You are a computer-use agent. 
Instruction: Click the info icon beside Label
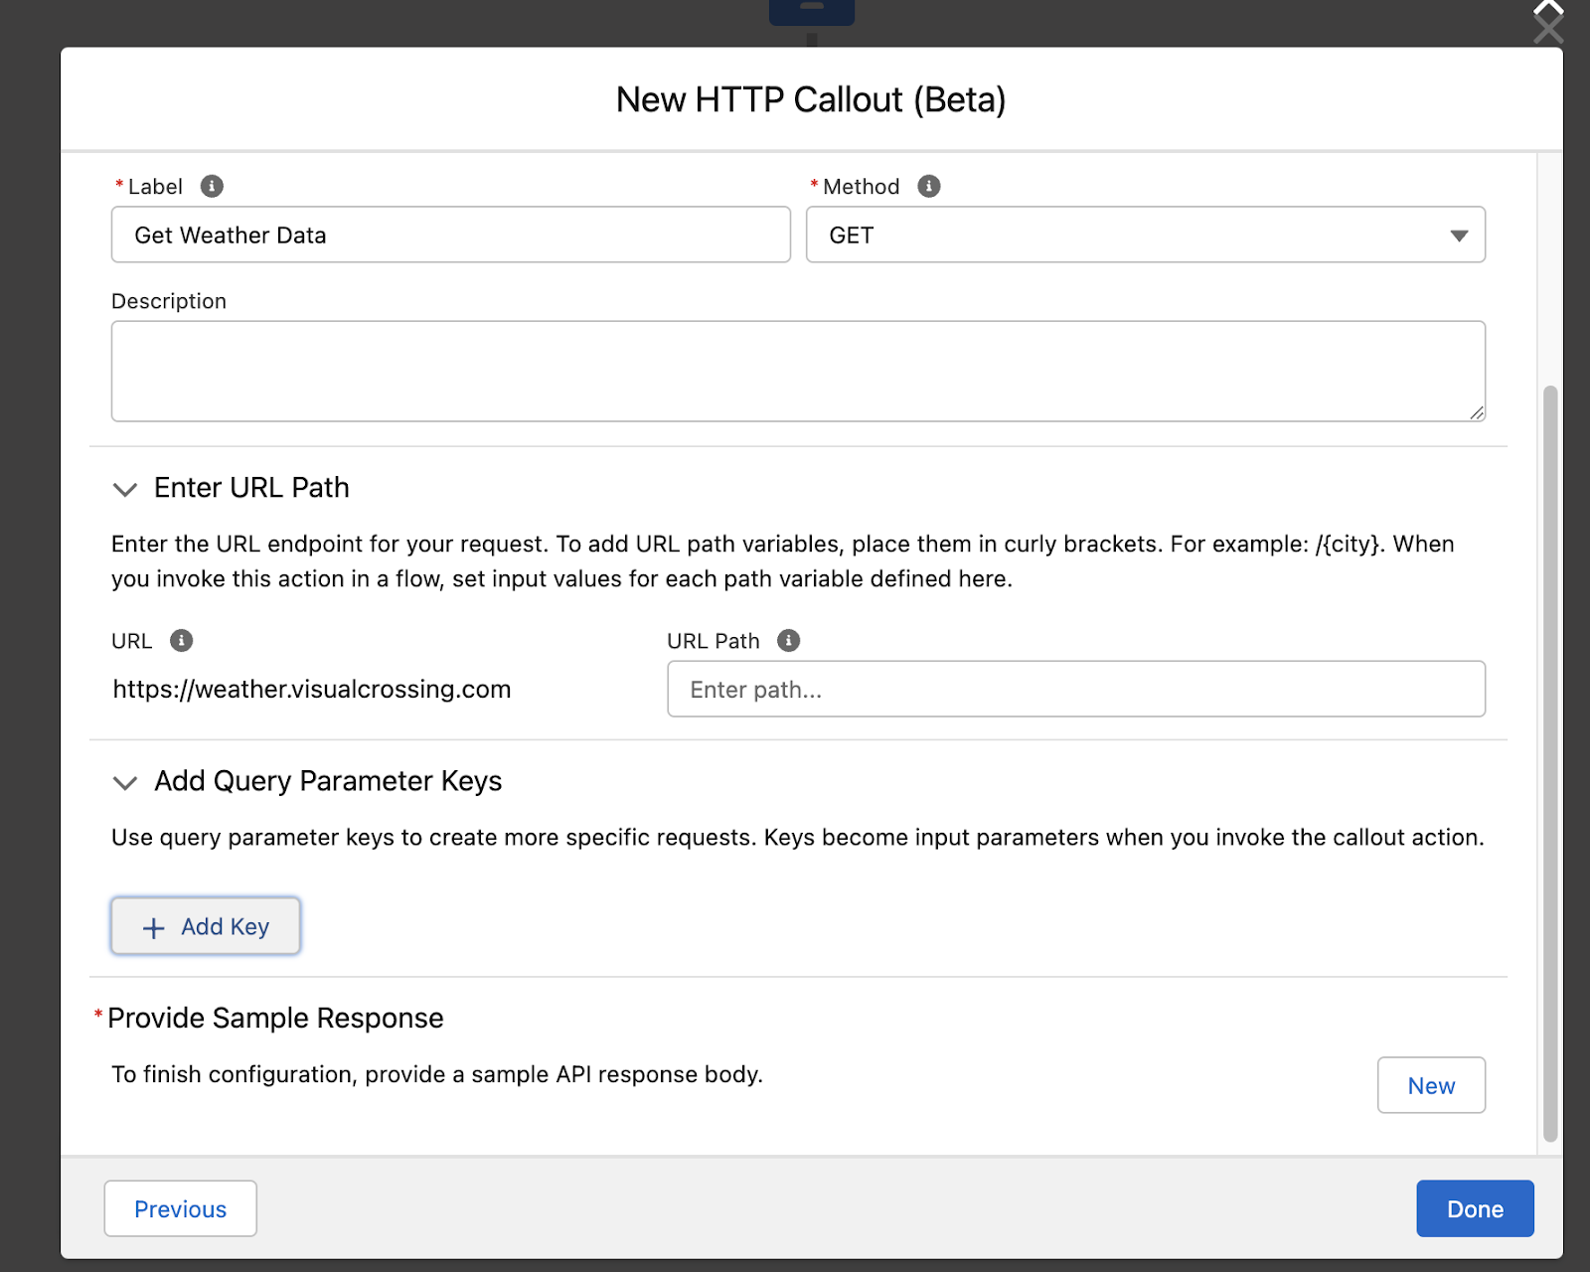point(212,186)
